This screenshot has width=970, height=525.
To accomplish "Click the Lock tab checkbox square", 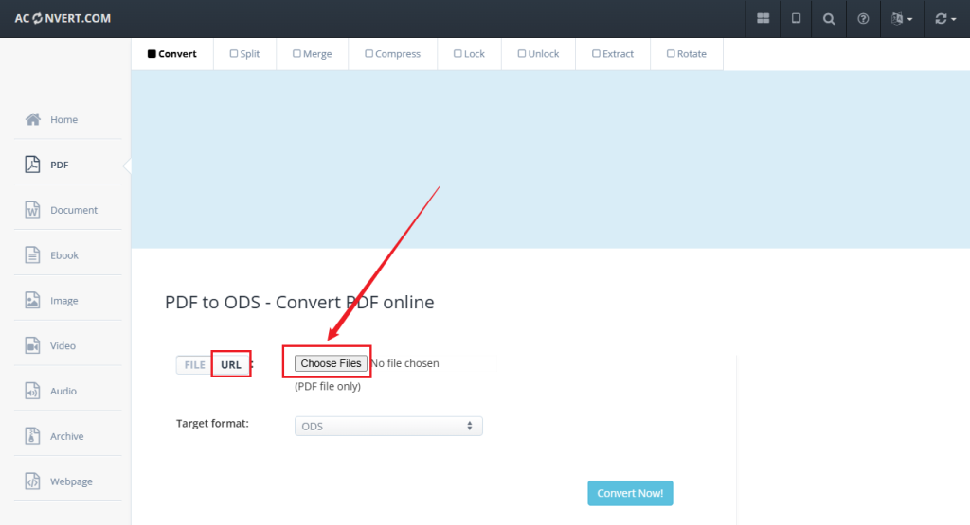I will click(458, 54).
